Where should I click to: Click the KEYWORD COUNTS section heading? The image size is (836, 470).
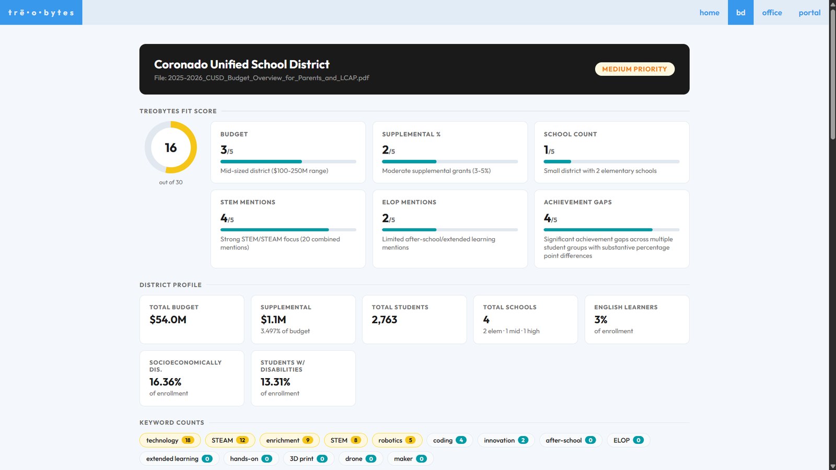171,422
